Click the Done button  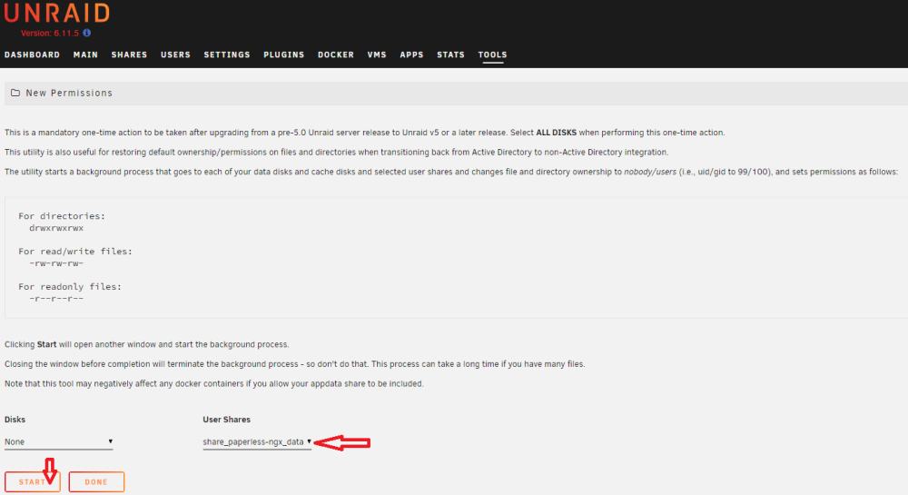click(96, 481)
